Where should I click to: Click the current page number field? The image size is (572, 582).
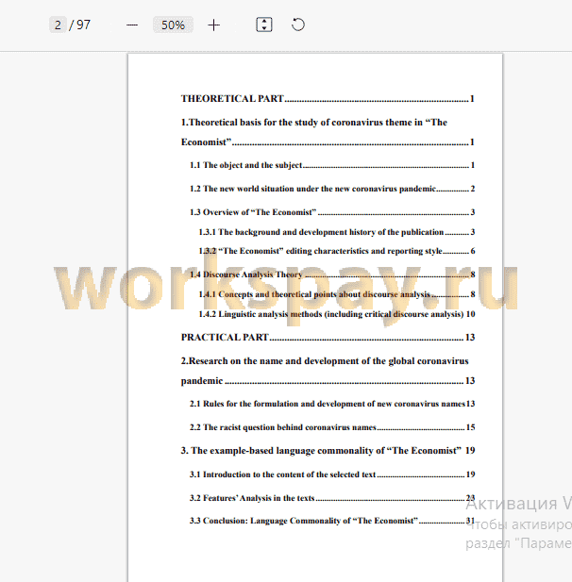click(58, 25)
